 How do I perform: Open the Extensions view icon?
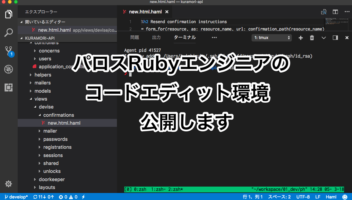pos(9,87)
